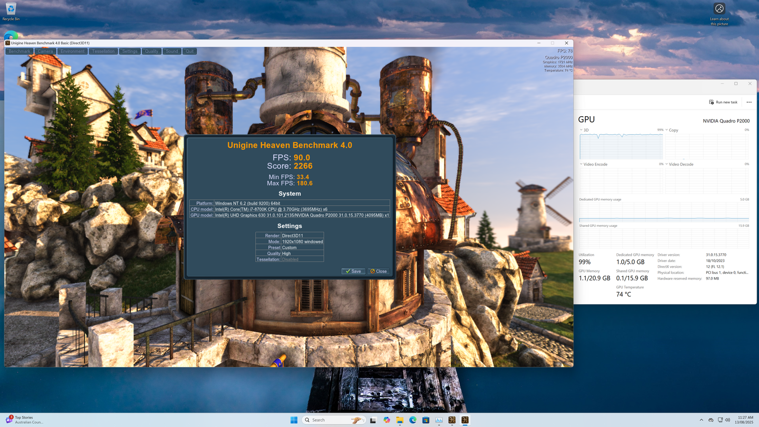Open Microsoft Store from the taskbar

(x=426, y=420)
